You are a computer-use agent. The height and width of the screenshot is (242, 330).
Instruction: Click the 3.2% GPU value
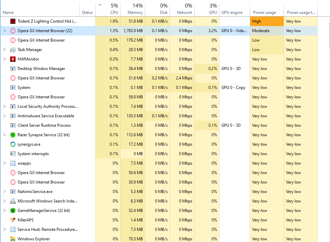tap(213, 31)
